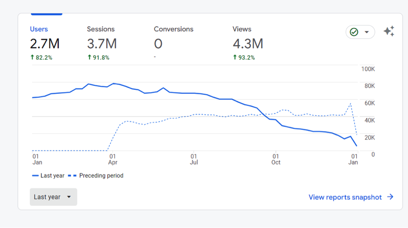Image resolution: width=408 pixels, height=228 pixels.
Task: Click the solid line Last year legend marker
Action: [35, 176]
